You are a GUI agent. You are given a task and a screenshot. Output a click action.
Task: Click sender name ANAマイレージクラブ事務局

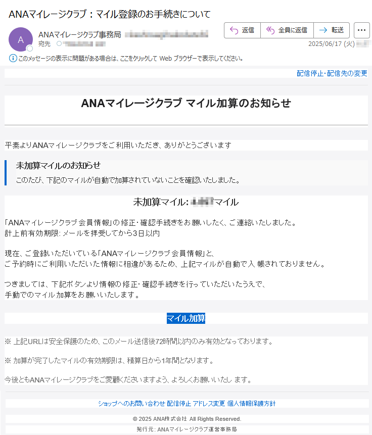[80, 35]
